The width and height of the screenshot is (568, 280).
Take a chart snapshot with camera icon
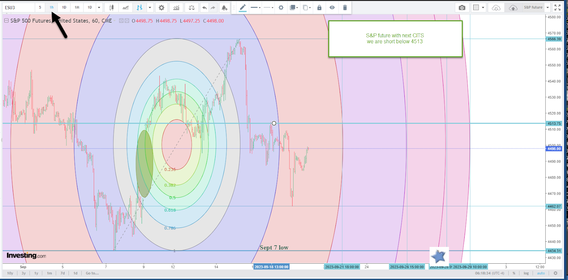(462, 7)
